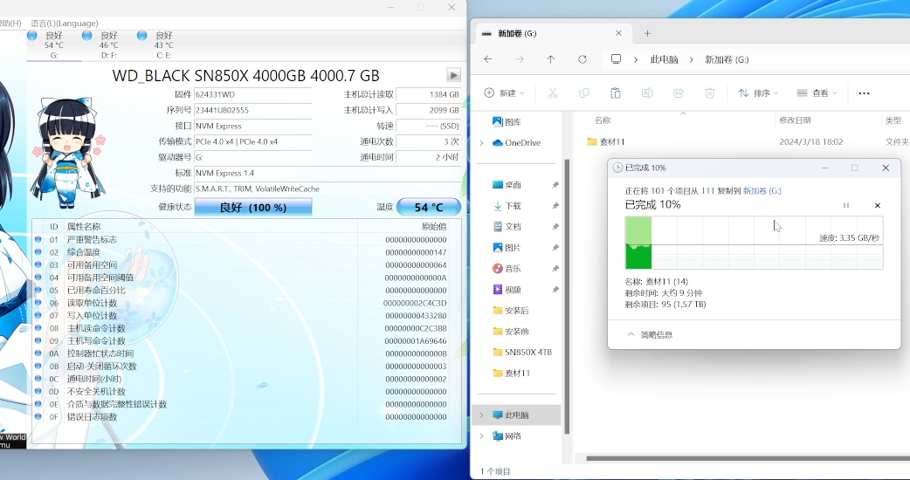Open 图库 in the navigation pane

(506, 121)
